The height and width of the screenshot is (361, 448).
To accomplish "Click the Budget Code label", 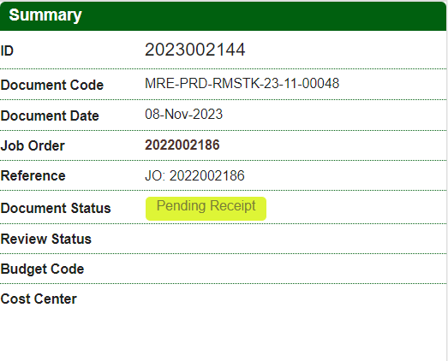I will click(x=42, y=269).
